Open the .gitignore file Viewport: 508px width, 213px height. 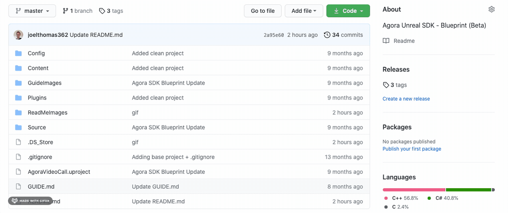pyautogui.click(x=40, y=157)
